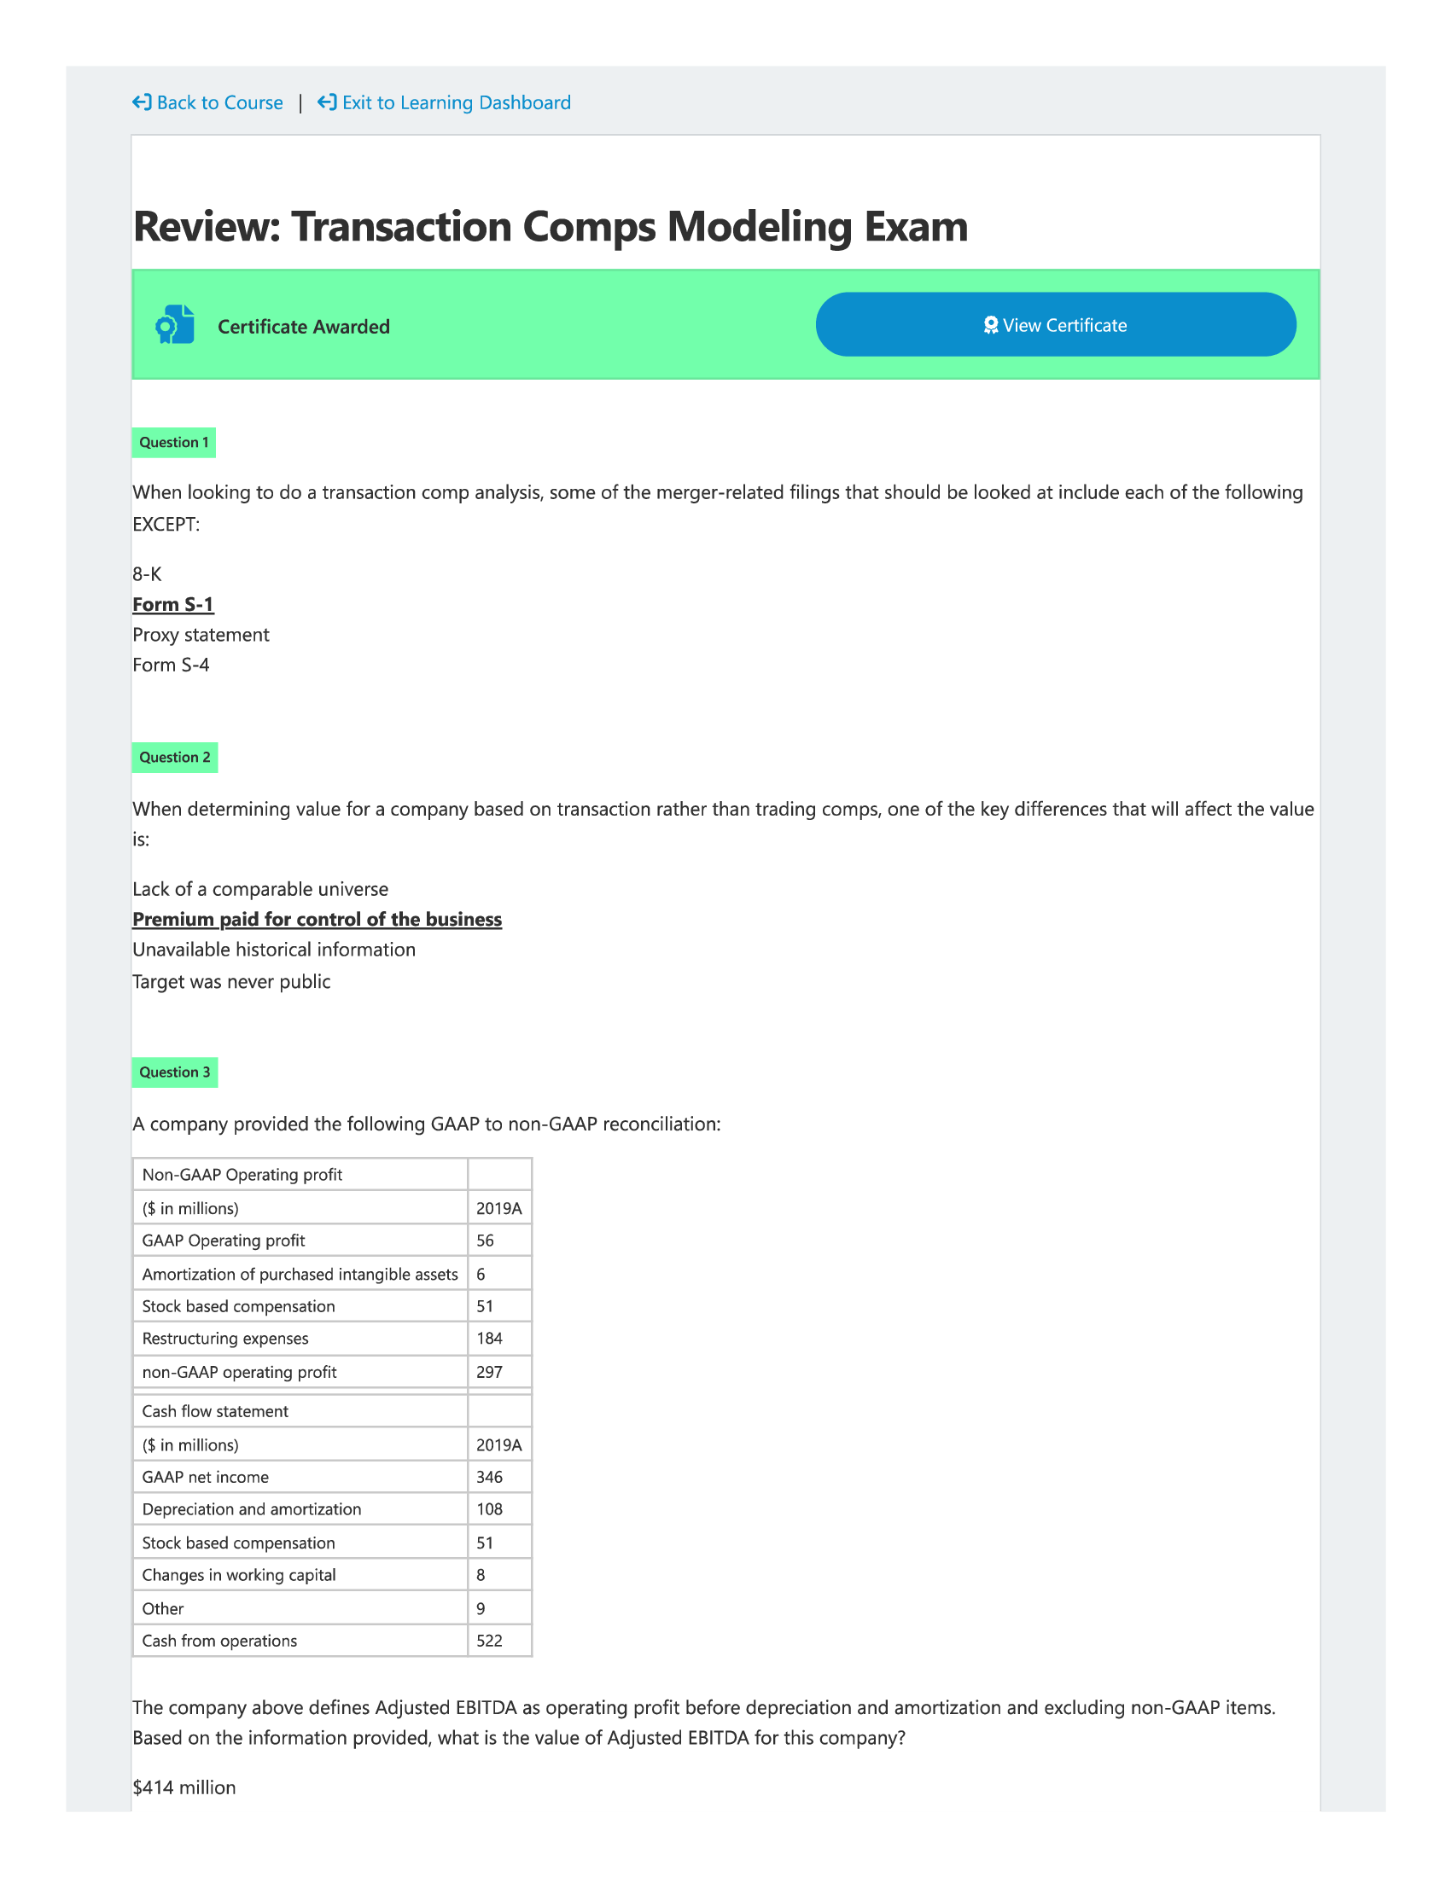Select the Proxy statement answer option

pos(201,634)
